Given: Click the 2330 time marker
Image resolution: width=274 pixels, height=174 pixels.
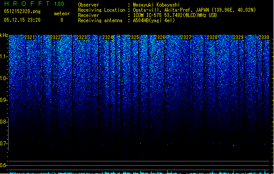Looking at the screenshot, I should coord(264,37).
